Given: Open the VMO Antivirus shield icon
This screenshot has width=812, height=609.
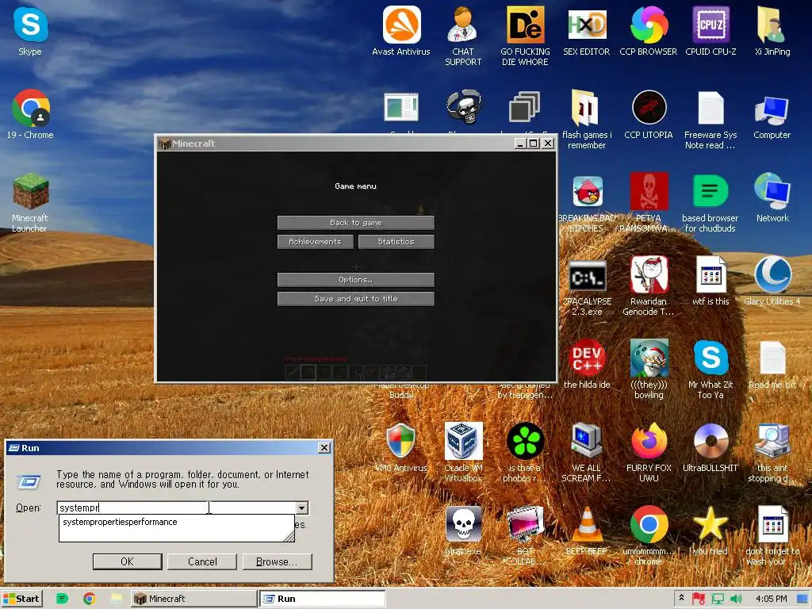Looking at the screenshot, I should pyautogui.click(x=401, y=448).
